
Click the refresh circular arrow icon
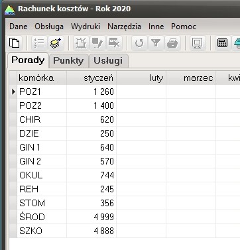tap(139, 43)
